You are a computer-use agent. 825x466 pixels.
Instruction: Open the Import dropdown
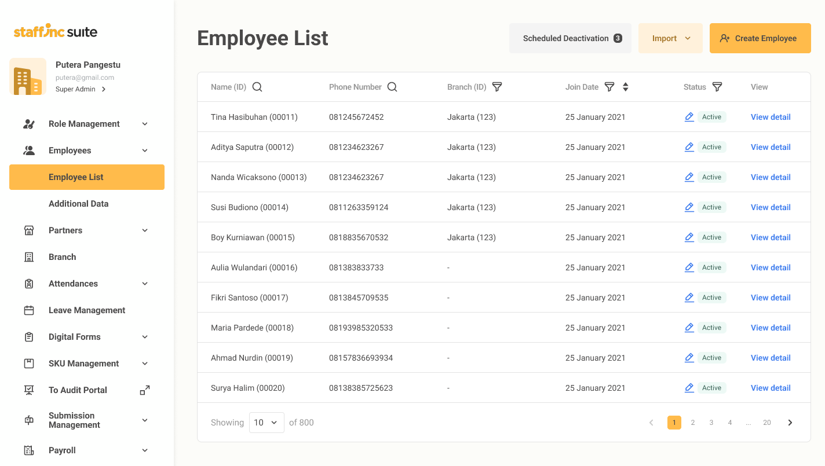(670, 38)
